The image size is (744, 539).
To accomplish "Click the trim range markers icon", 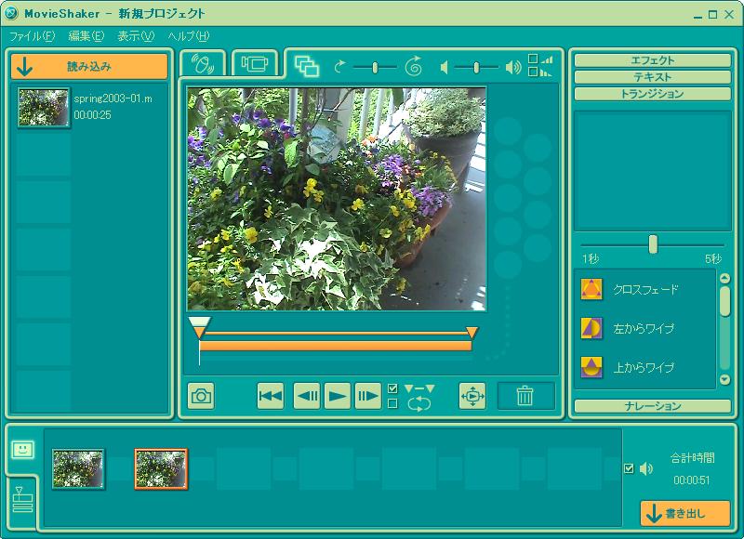I will click(x=419, y=388).
